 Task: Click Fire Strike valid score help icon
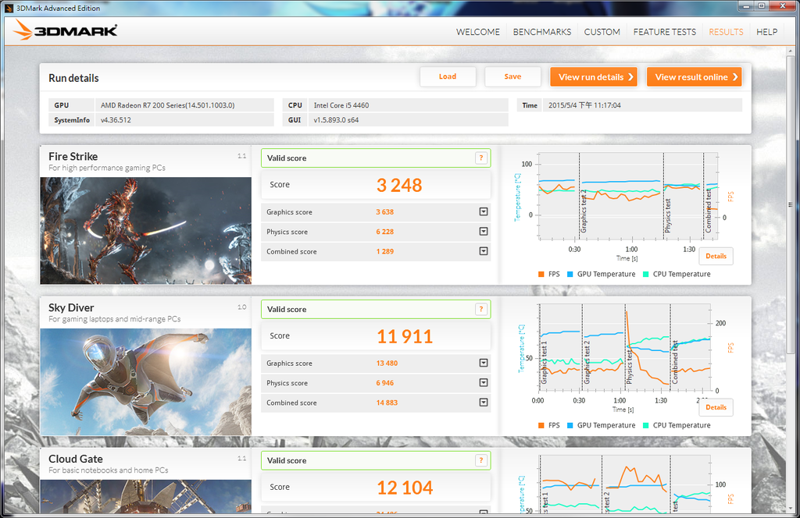480,158
